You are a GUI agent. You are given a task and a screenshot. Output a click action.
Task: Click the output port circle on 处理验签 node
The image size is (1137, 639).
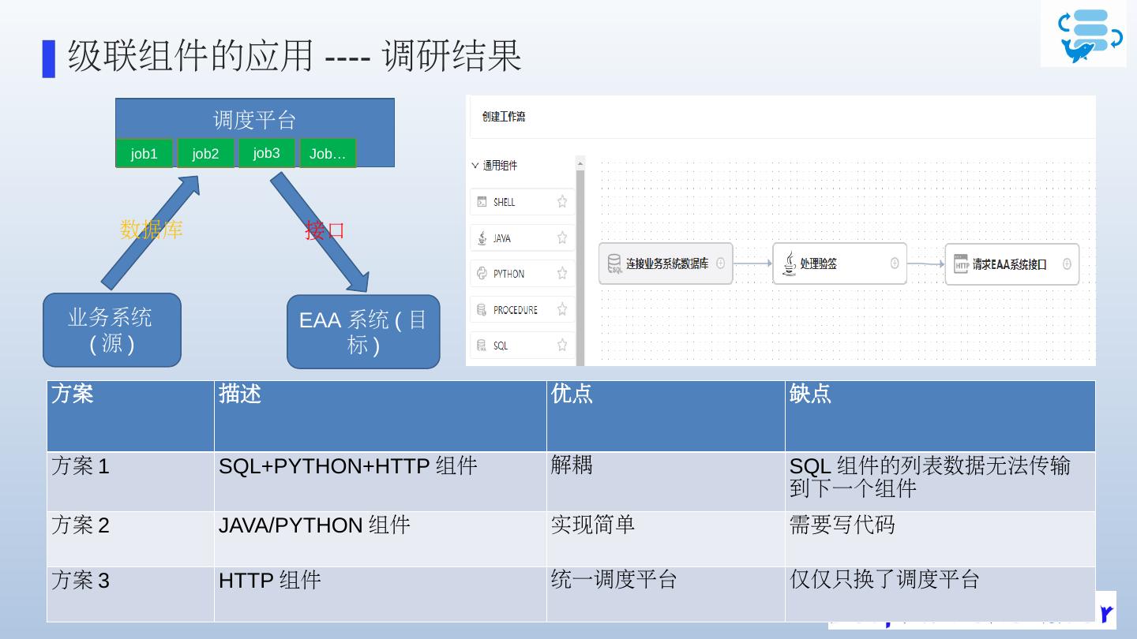895,263
